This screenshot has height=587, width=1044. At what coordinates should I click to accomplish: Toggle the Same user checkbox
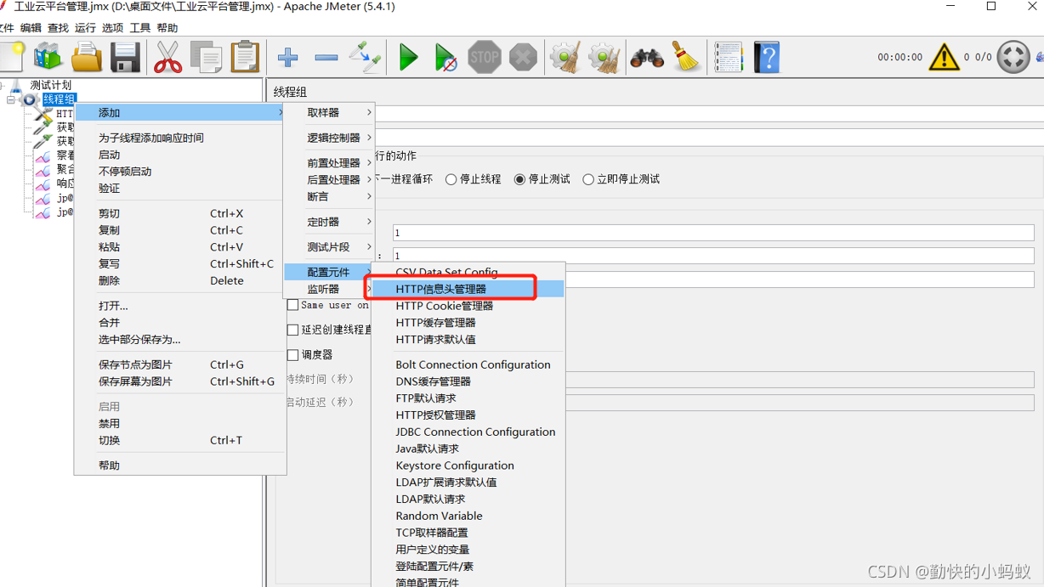tap(293, 305)
